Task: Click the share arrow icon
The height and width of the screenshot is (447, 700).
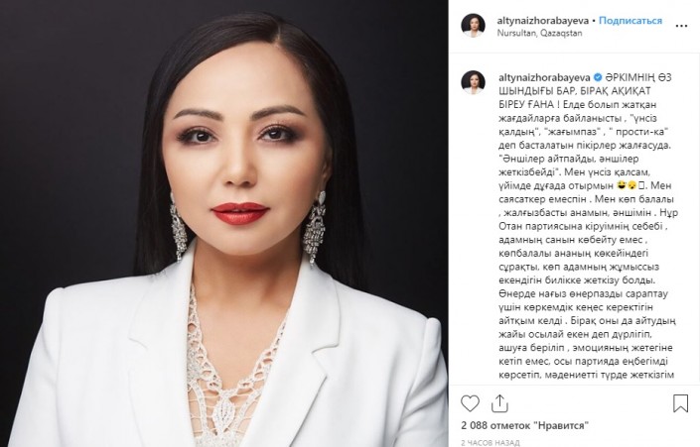Action: (499, 403)
